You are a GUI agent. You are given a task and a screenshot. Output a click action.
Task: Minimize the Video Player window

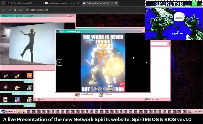coord(68,16)
